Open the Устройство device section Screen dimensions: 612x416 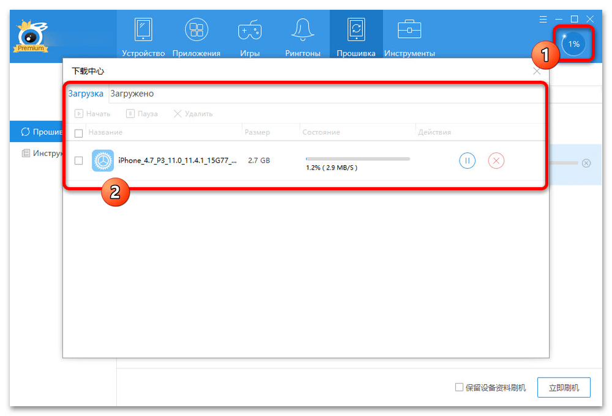pyautogui.click(x=143, y=36)
